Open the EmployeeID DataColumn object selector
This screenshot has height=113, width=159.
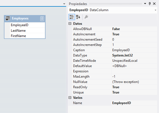click(113, 10)
